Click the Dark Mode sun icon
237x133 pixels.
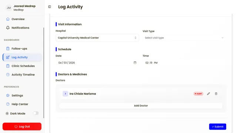tap(7, 113)
